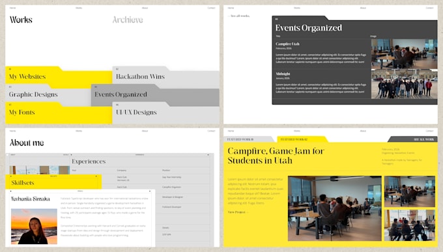Select the Developer & Designer position cell
The width and height of the screenshot is (443, 252).
(173, 197)
